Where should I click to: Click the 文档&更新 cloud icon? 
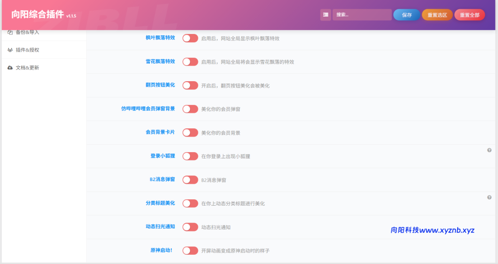tap(10, 68)
